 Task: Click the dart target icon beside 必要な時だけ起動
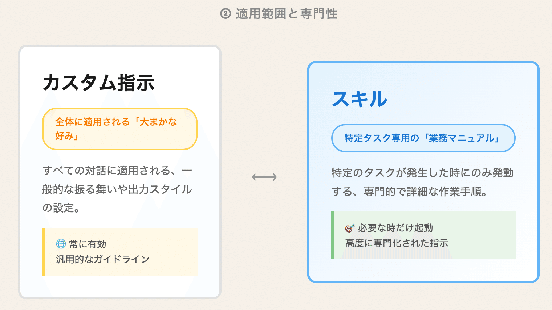[349, 228]
